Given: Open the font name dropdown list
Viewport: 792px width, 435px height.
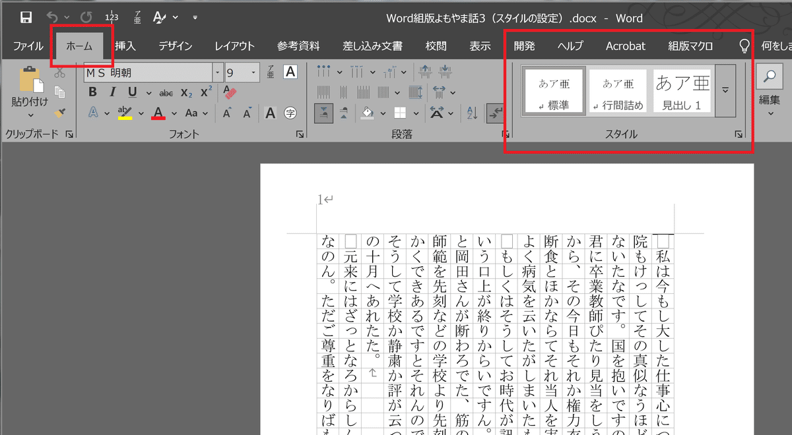Looking at the screenshot, I should [x=218, y=72].
